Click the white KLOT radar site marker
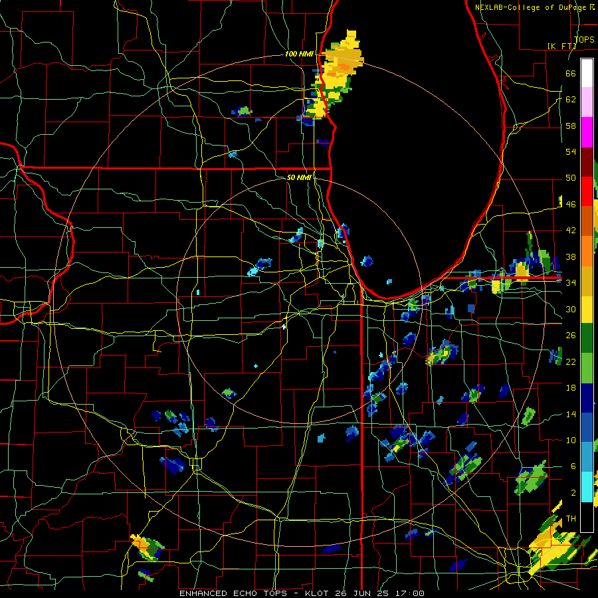 click(284, 326)
